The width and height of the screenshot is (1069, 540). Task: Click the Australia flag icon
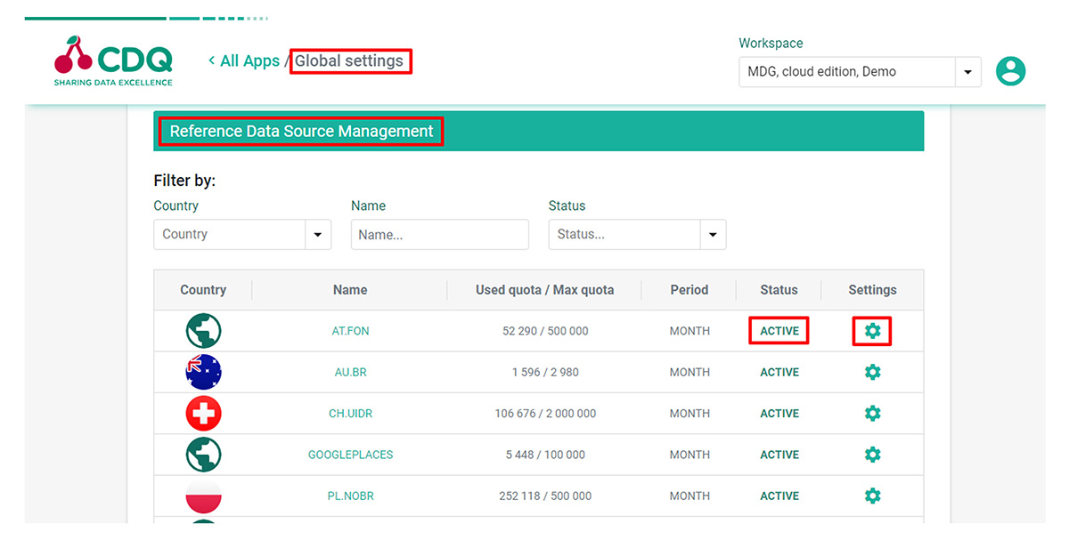point(203,372)
